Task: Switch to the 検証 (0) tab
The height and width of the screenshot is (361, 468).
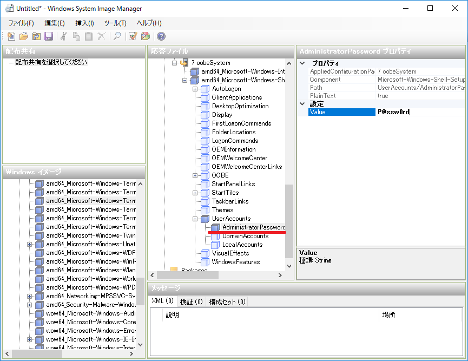Action: [x=192, y=302]
